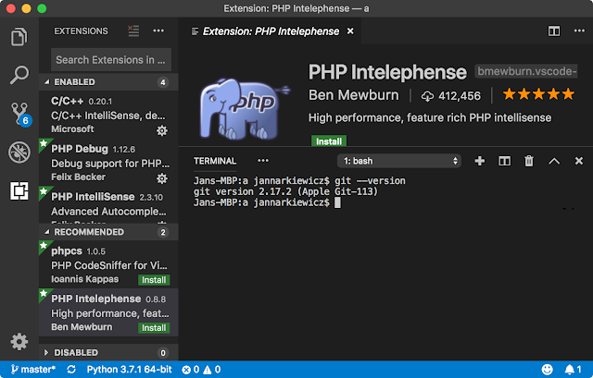Select PHP Debug extension in list

(x=109, y=163)
